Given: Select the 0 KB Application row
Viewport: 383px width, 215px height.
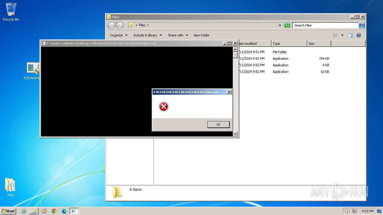Looking at the screenshot, I should 284,65.
